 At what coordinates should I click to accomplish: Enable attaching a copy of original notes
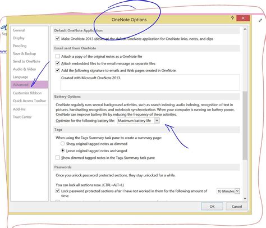[x=58, y=56]
